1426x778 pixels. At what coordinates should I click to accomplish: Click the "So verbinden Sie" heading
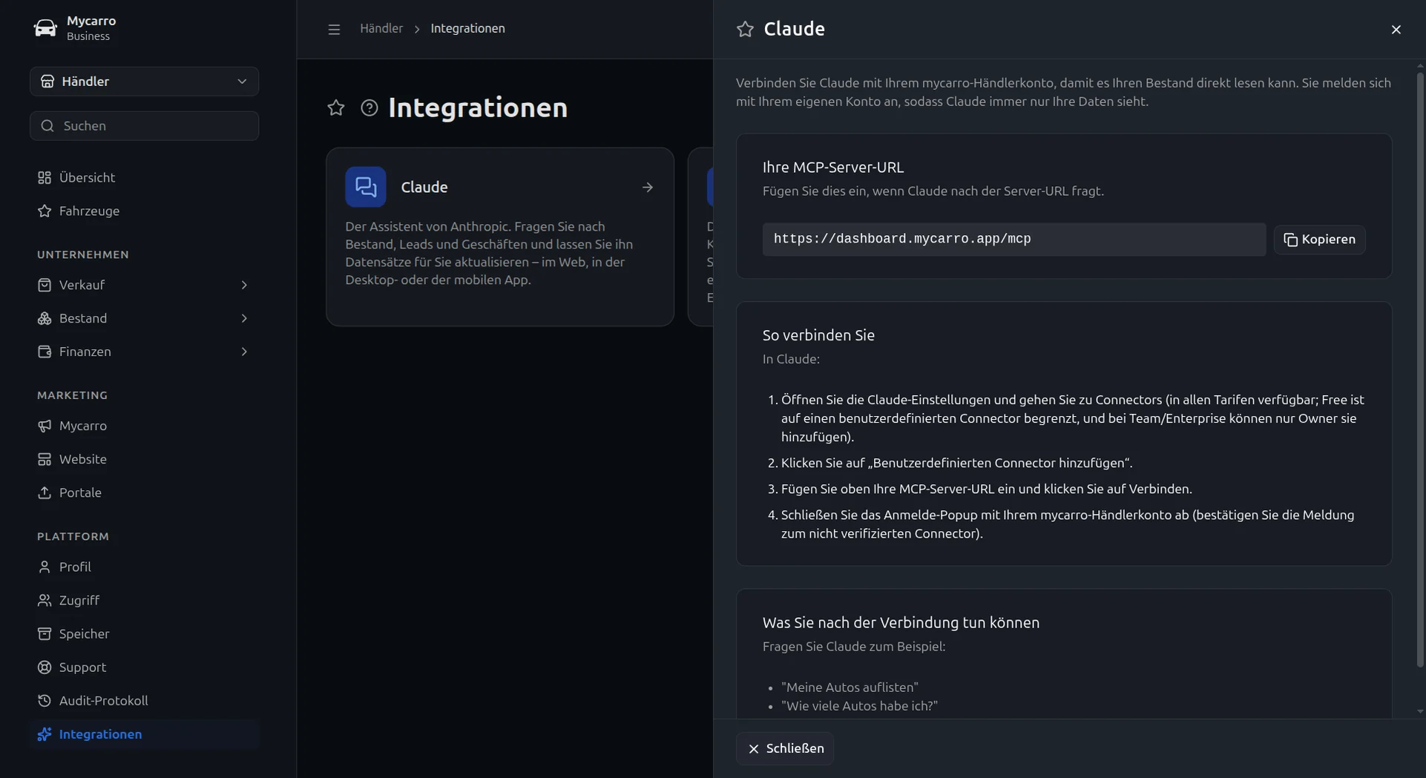pos(818,335)
